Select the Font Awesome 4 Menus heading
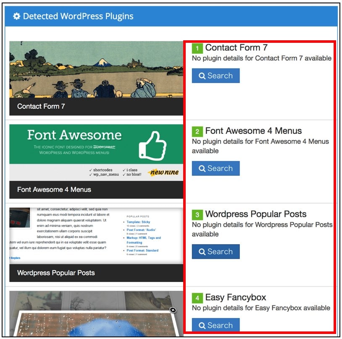 [x=253, y=131]
